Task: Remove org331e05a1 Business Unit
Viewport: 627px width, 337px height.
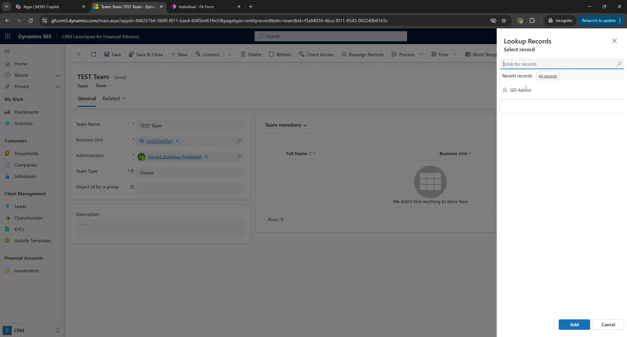Action: point(177,141)
